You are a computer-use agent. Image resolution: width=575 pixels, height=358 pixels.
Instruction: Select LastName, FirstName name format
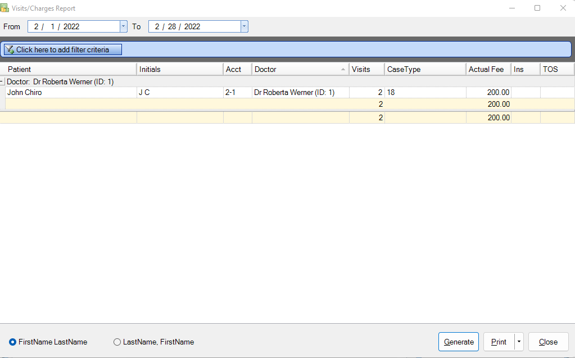(117, 342)
